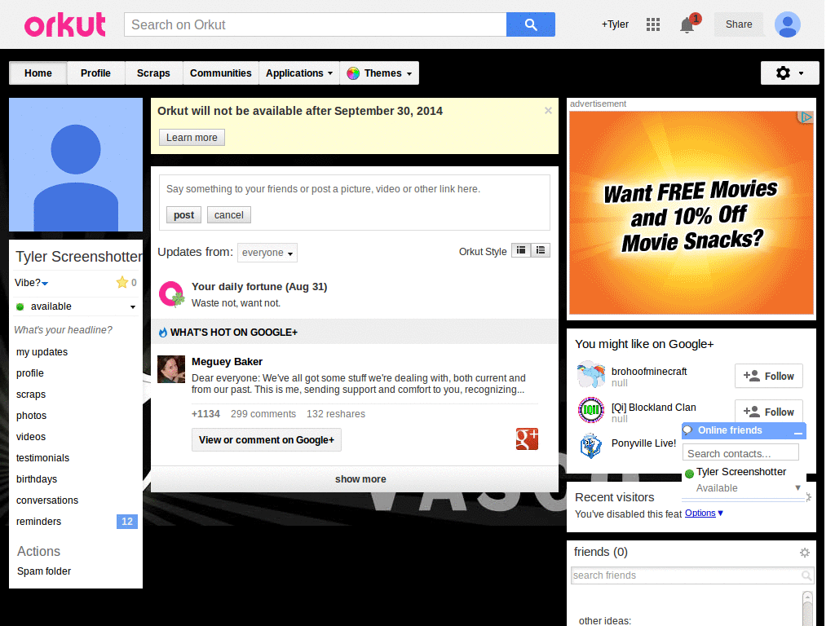The width and height of the screenshot is (835, 626).
Task: Follow brohoofminecraft
Action: coord(768,377)
